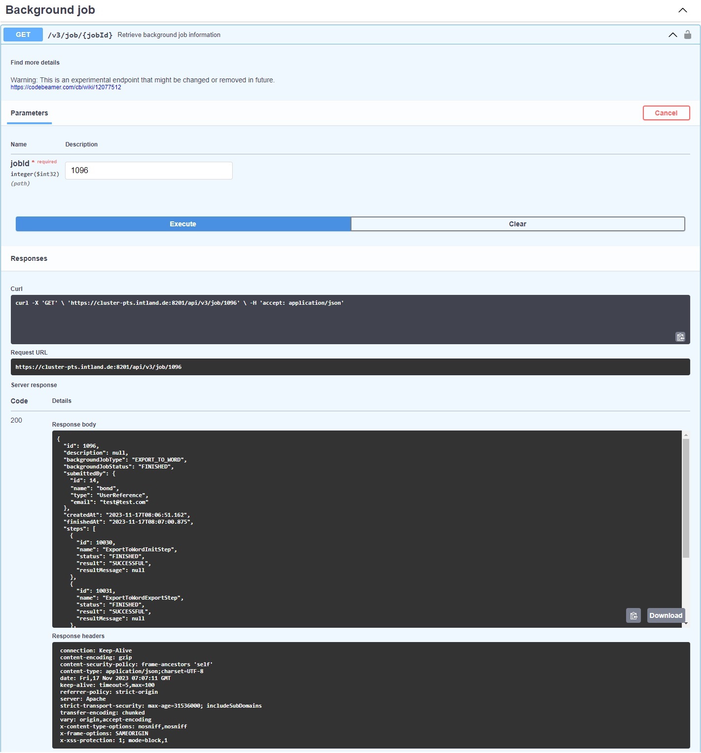Click the content-type response header line

coord(132,671)
